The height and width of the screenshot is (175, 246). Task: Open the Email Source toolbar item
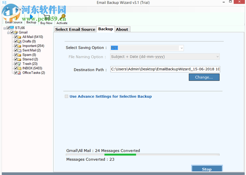[14, 20]
